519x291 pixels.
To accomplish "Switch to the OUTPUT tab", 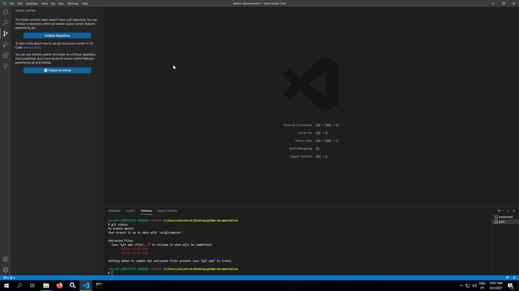I will (x=131, y=211).
